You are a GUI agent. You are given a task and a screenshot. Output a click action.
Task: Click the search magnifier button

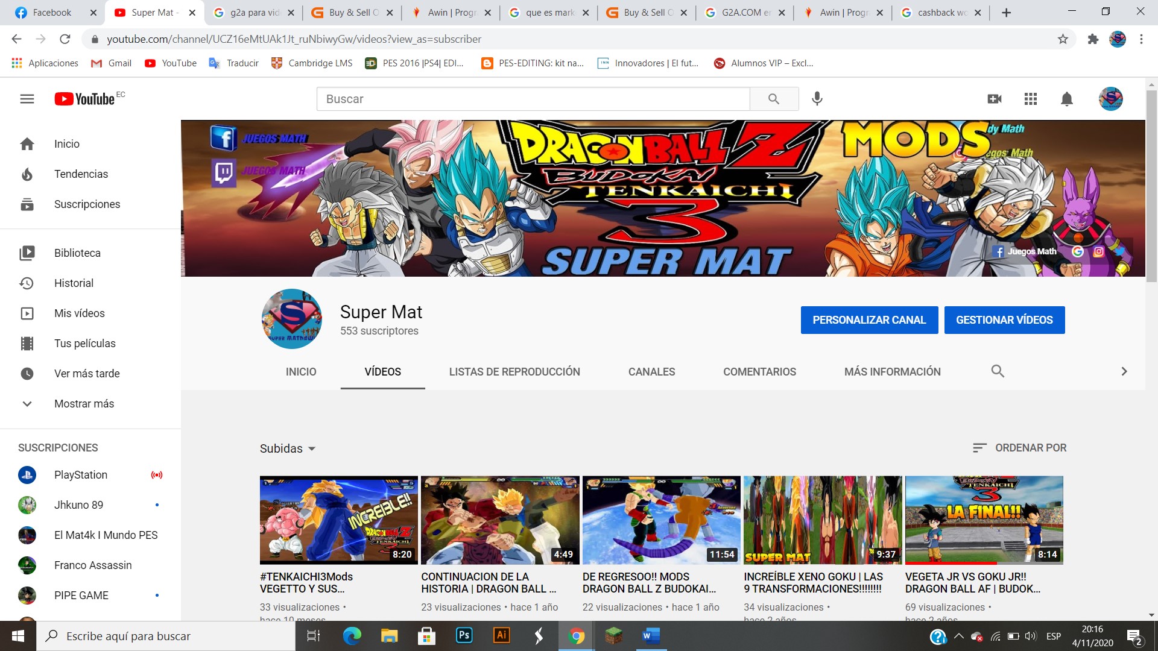774,99
